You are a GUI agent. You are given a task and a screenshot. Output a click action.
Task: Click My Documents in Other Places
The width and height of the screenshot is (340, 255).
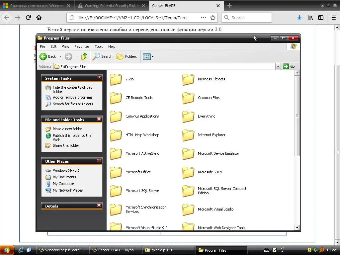64,177
